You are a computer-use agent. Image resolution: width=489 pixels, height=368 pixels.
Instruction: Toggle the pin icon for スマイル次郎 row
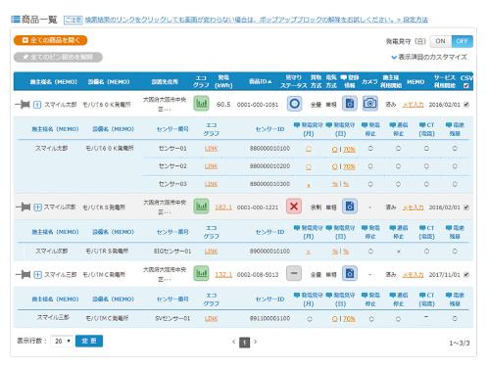click(23, 207)
